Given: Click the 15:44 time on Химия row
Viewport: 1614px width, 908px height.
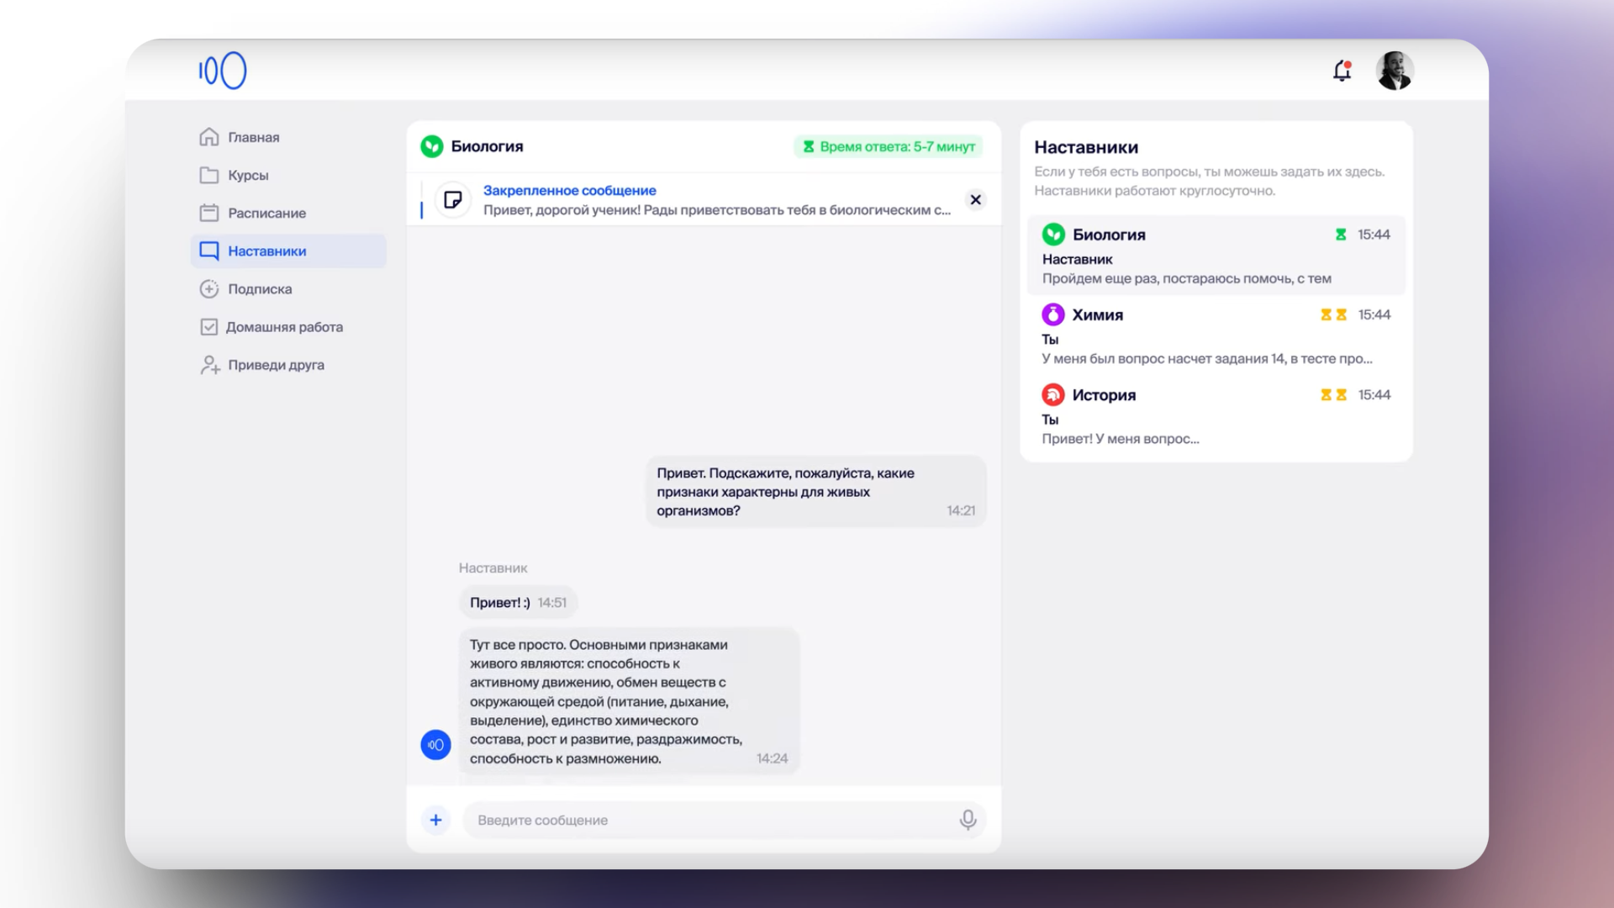Looking at the screenshot, I should pos(1374,314).
